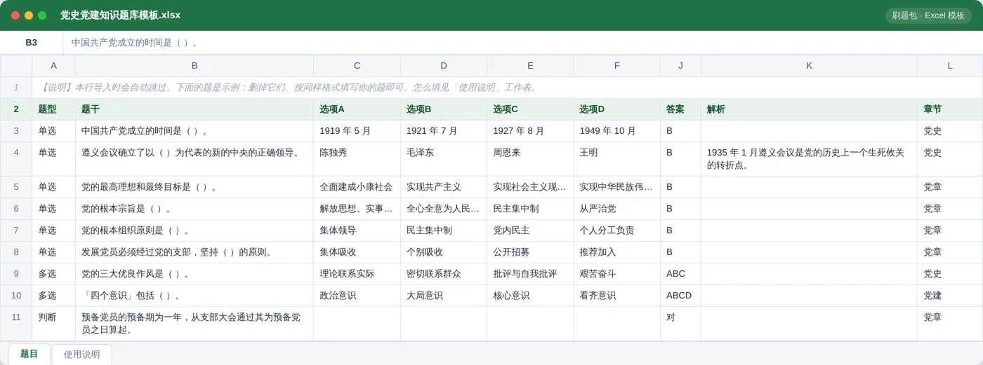983x365 pixels.
Task: Select column A header
Action: click(x=53, y=66)
